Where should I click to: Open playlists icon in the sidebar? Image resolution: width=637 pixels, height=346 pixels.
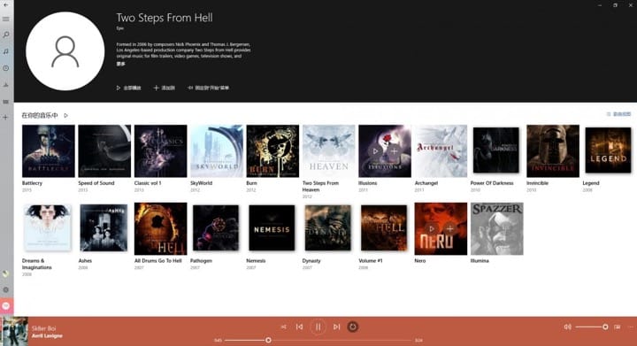[x=5, y=102]
